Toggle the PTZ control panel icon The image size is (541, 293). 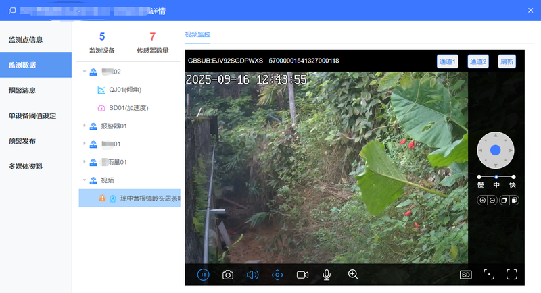pos(277,275)
